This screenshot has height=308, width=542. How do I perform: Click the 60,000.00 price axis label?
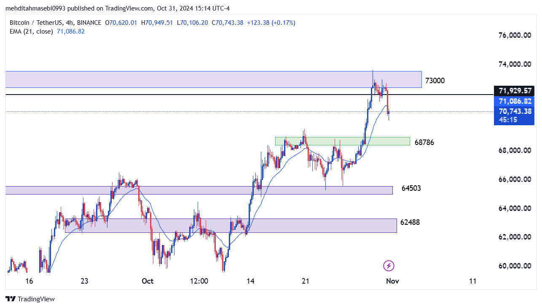point(514,266)
